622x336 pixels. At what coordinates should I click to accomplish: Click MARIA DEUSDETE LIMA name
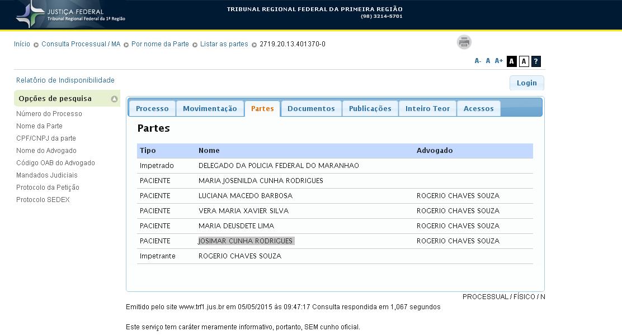pyautogui.click(x=236, y=225)
